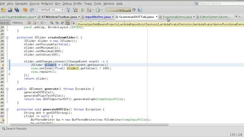Open the Team menu

point(88,3)
